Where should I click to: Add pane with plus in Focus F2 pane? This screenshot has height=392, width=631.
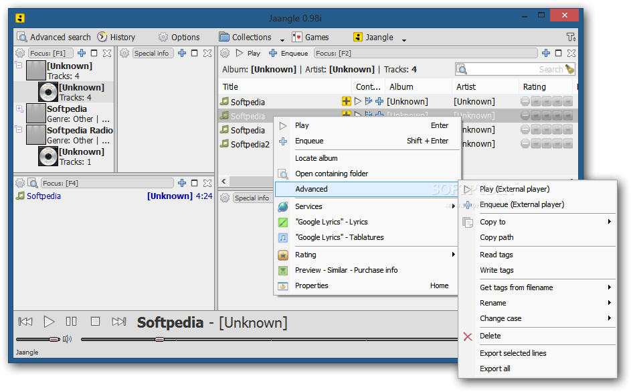546,53
